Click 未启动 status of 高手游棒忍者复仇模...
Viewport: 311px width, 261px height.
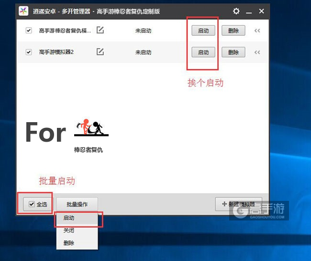point(143,31)
